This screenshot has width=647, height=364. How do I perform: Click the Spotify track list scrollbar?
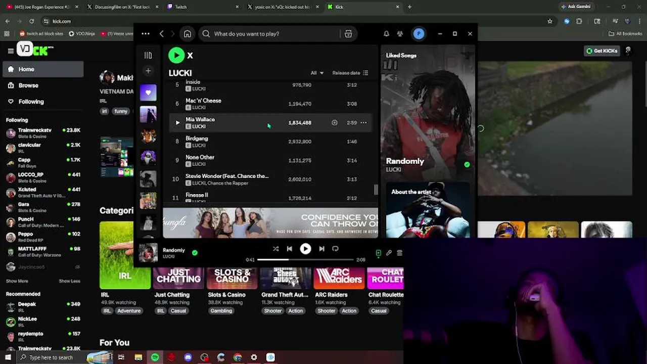(376, 190)
